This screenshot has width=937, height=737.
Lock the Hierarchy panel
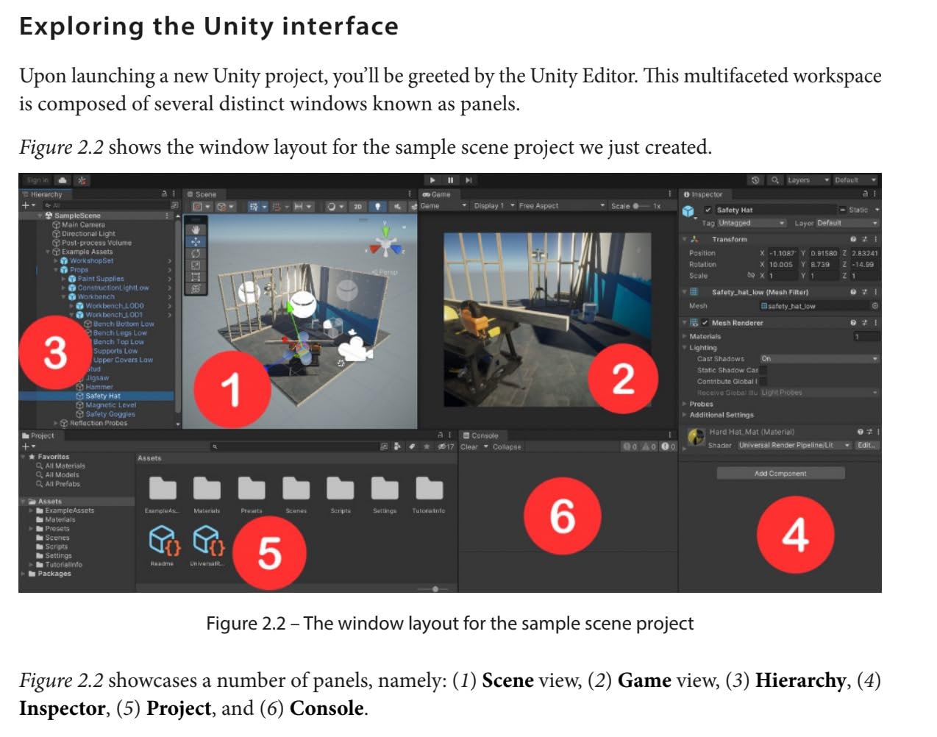coord(164,194)
